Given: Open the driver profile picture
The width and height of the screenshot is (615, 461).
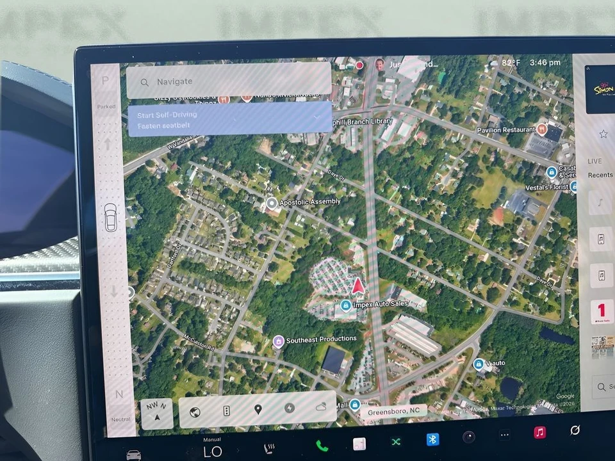Looking at the screenshot, I should click(x=379, y=64).
